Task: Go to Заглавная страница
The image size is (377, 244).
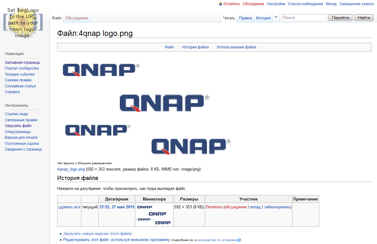Action: (22, 63)
